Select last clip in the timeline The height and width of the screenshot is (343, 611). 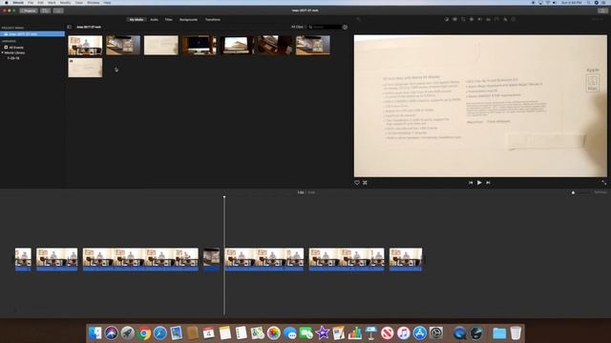[x=406, y=259]
